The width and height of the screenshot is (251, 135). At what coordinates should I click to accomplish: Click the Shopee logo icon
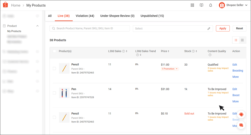[6, 5]
